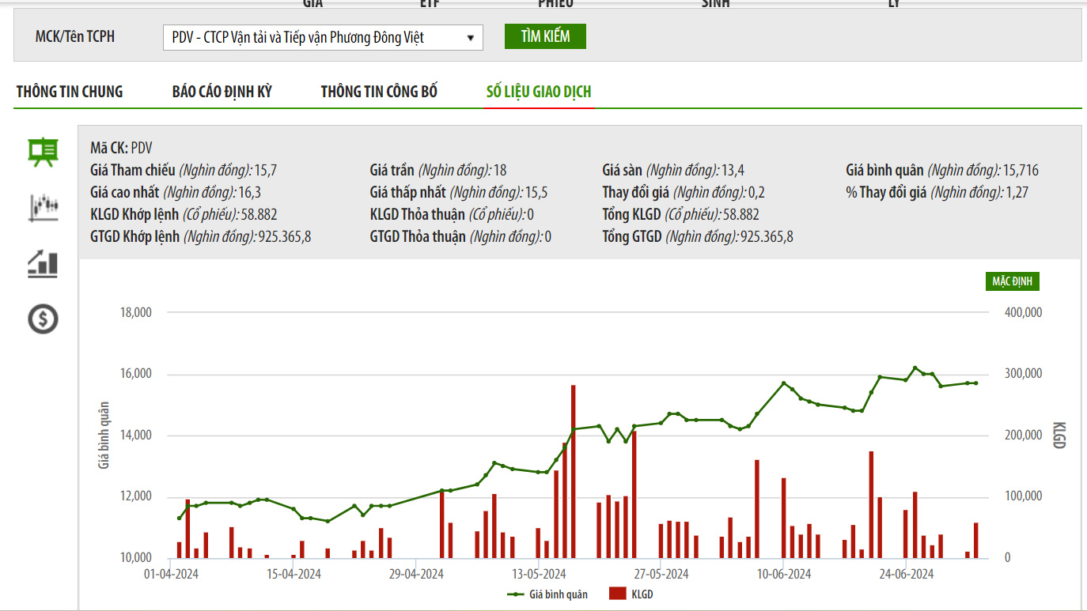Go to the THÔNG TIN CÔNG BỐ tab
This screenshot has width=1087, height=611.
(x=379, y=92)
